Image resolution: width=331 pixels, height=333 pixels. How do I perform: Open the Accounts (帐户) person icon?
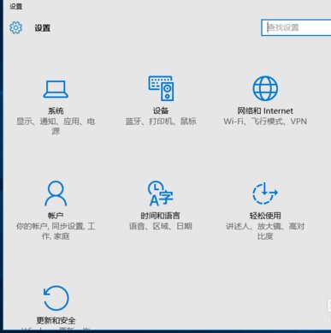coord(56,193)
